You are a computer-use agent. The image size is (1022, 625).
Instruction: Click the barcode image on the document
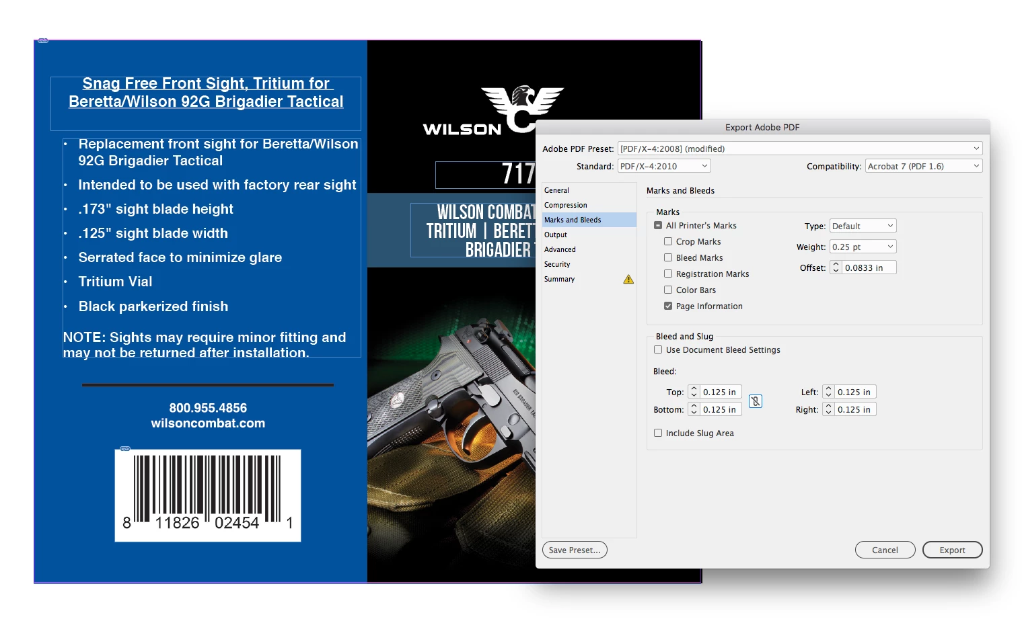coord(208,495)
